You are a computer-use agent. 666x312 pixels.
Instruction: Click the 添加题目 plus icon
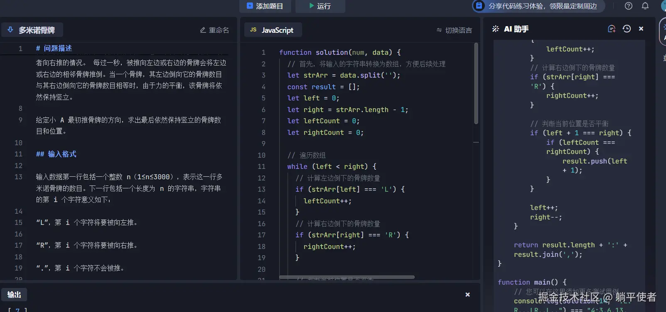(x=250, y=6)
